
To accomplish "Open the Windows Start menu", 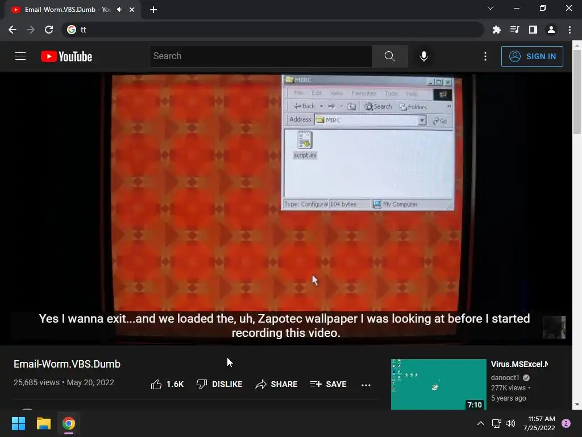I will coord(19,423).
